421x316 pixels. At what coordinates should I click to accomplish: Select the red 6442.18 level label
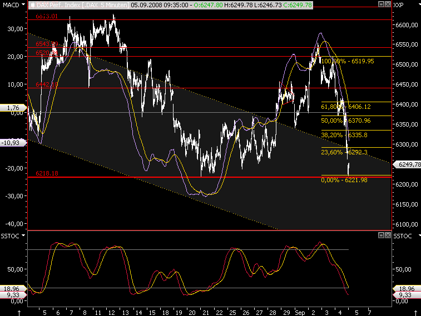pos(47,84)
